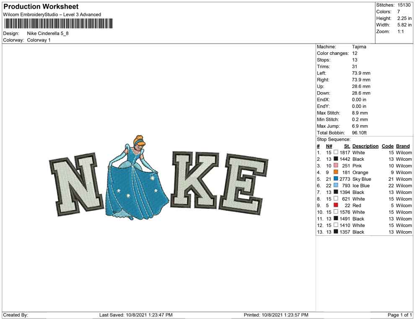
Task: Click the Max Stitch value 8.9 mm
Action: (360, 113)
